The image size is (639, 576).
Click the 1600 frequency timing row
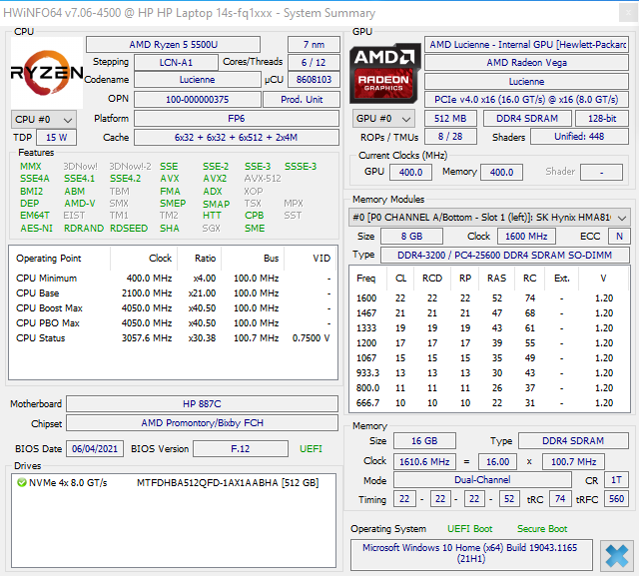tap(488, 298)
